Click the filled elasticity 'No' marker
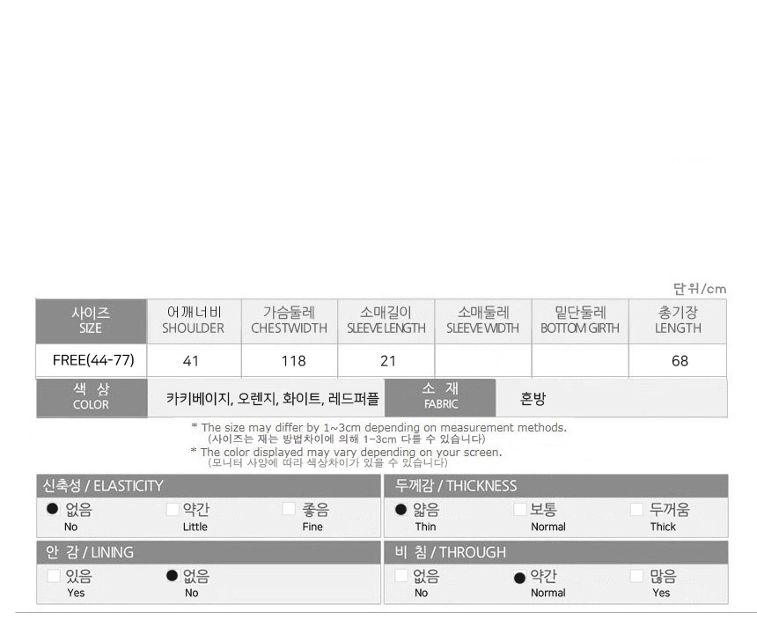 53,510
